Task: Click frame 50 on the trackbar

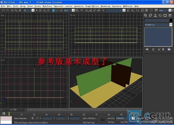Action: pos(71,115)
